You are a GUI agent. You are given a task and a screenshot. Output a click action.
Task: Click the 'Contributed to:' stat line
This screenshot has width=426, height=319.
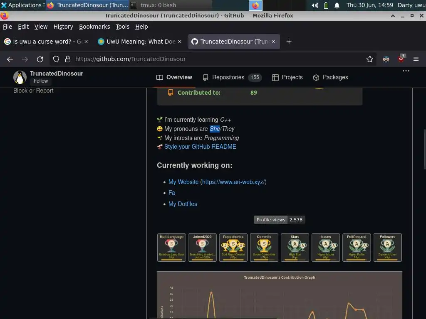tap(213, 93)
